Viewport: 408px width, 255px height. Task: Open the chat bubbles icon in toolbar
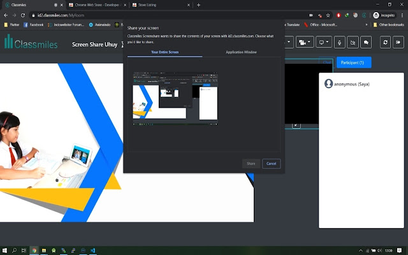pos(366,42)
